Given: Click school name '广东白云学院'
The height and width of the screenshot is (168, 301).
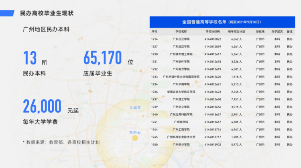Looking at the screenshot, I should 181,39.
